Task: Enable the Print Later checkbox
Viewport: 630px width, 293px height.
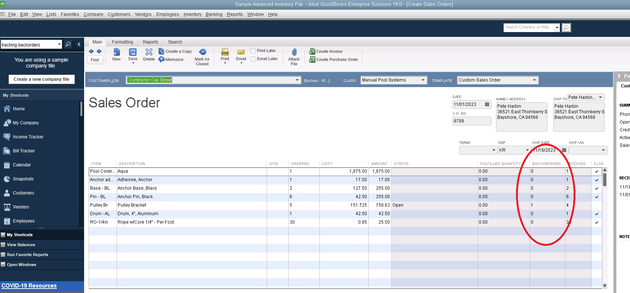Action: pos(253,51)
